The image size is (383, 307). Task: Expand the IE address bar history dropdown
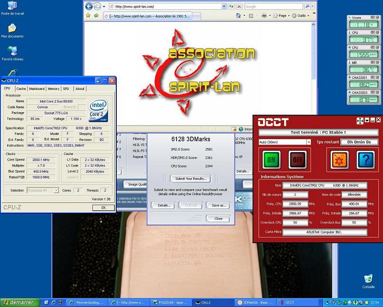click(x=224, y=7)
